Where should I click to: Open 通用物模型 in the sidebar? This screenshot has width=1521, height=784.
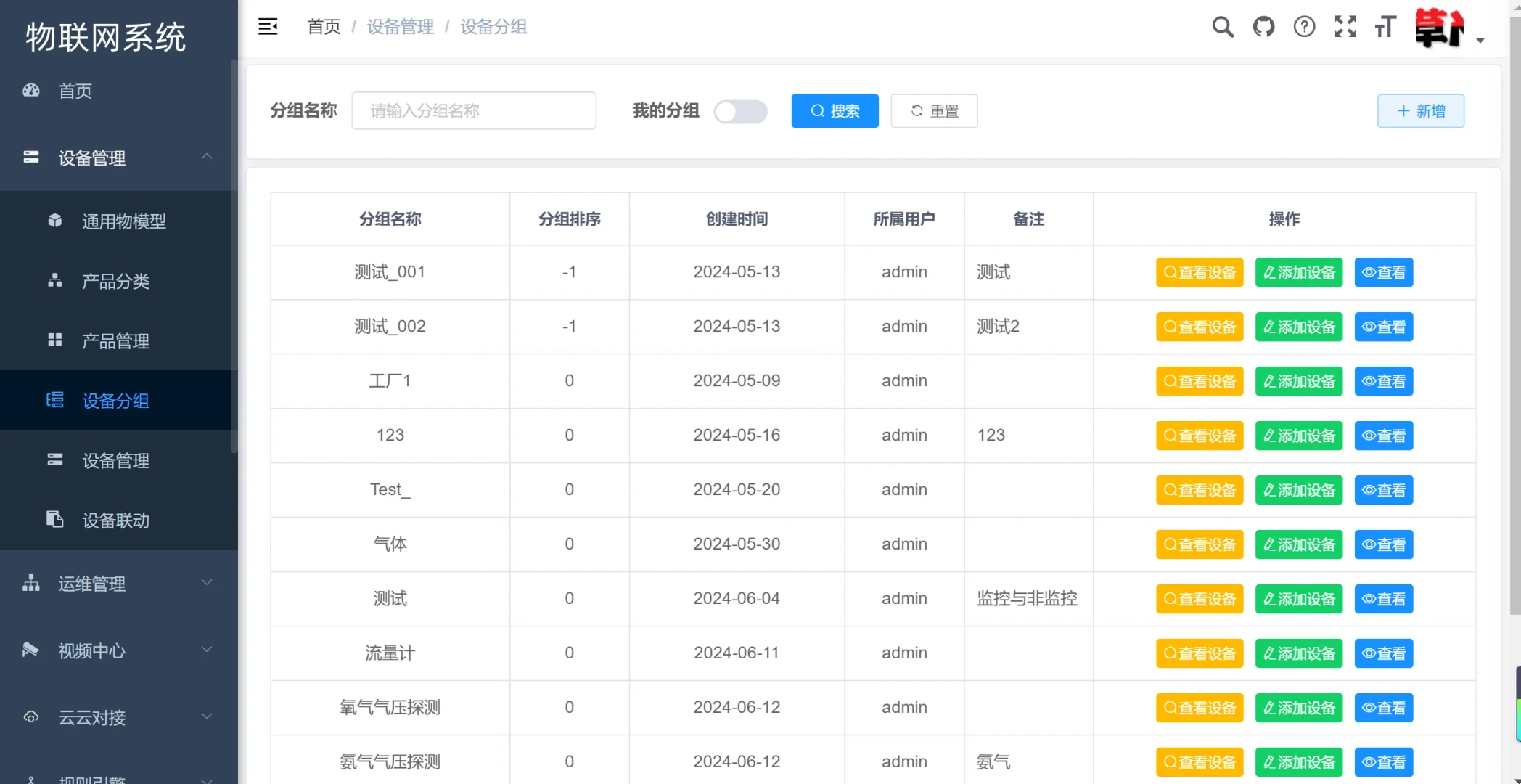[124, 221]
